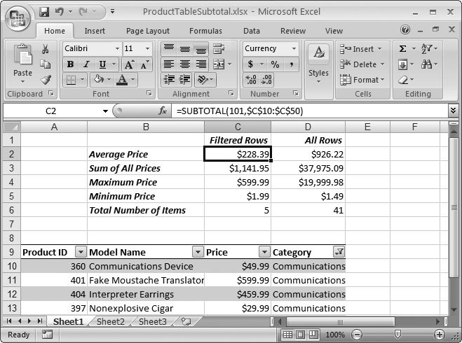
Task: Switch to the Formulas ribbon tab
Action: click(205, 31)
